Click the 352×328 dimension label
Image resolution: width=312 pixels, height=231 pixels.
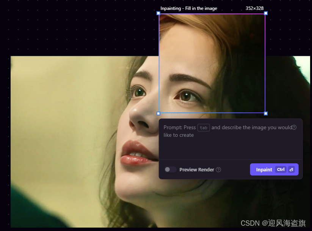(254, 8)
